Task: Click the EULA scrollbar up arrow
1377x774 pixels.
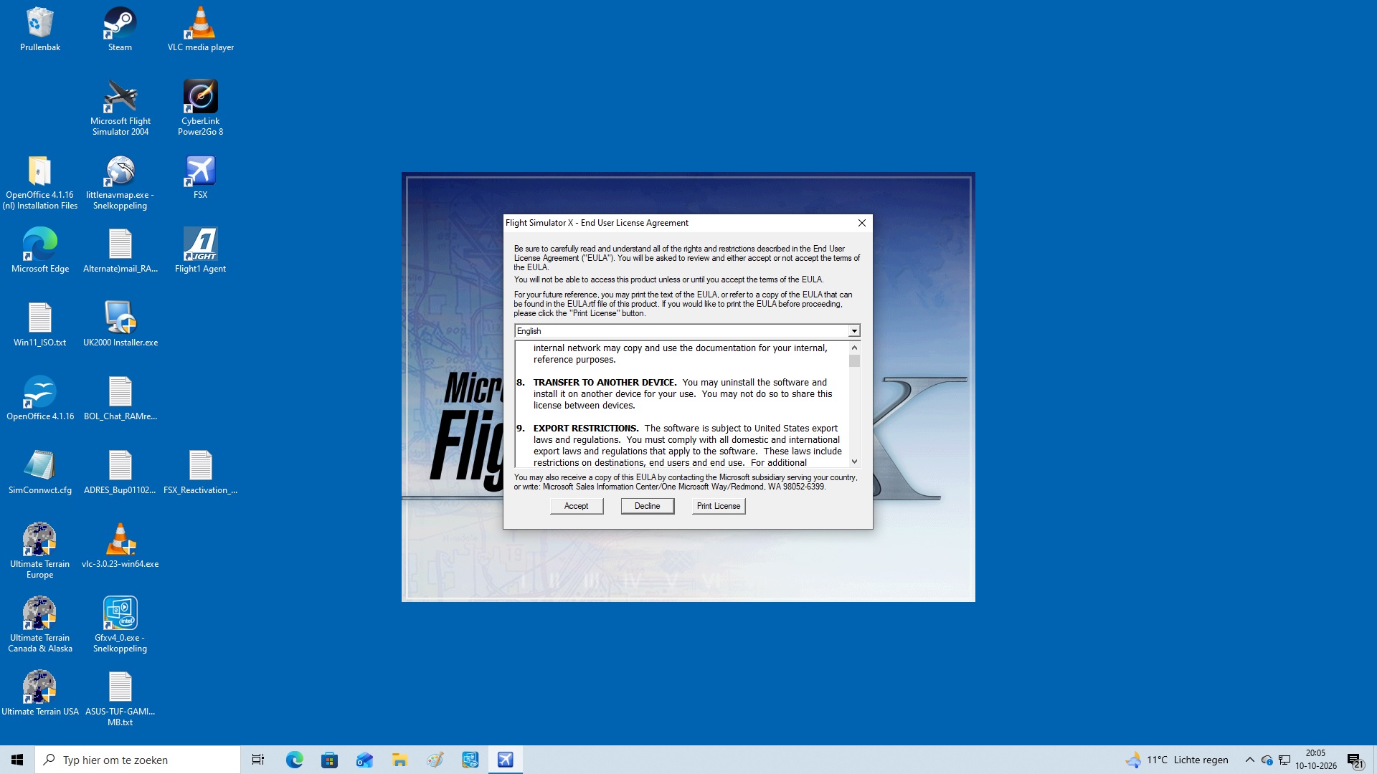Action: pyautogui.click(x=854, y=348)
